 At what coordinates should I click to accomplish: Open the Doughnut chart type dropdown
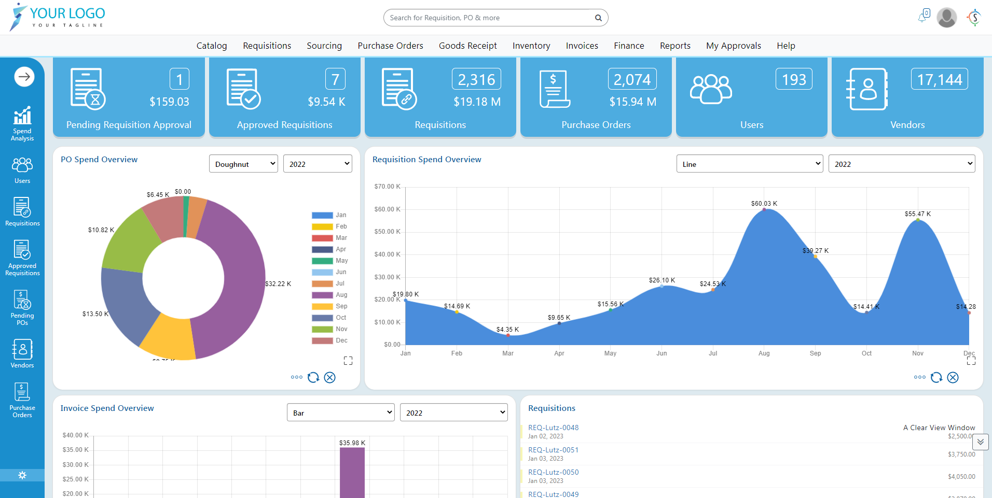click(x=243, y=164)
